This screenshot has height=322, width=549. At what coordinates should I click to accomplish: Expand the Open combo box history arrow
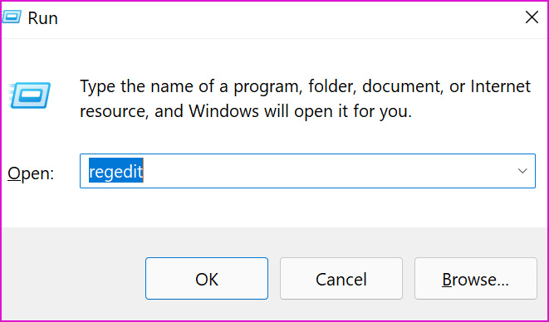click(x=522, y=171)
